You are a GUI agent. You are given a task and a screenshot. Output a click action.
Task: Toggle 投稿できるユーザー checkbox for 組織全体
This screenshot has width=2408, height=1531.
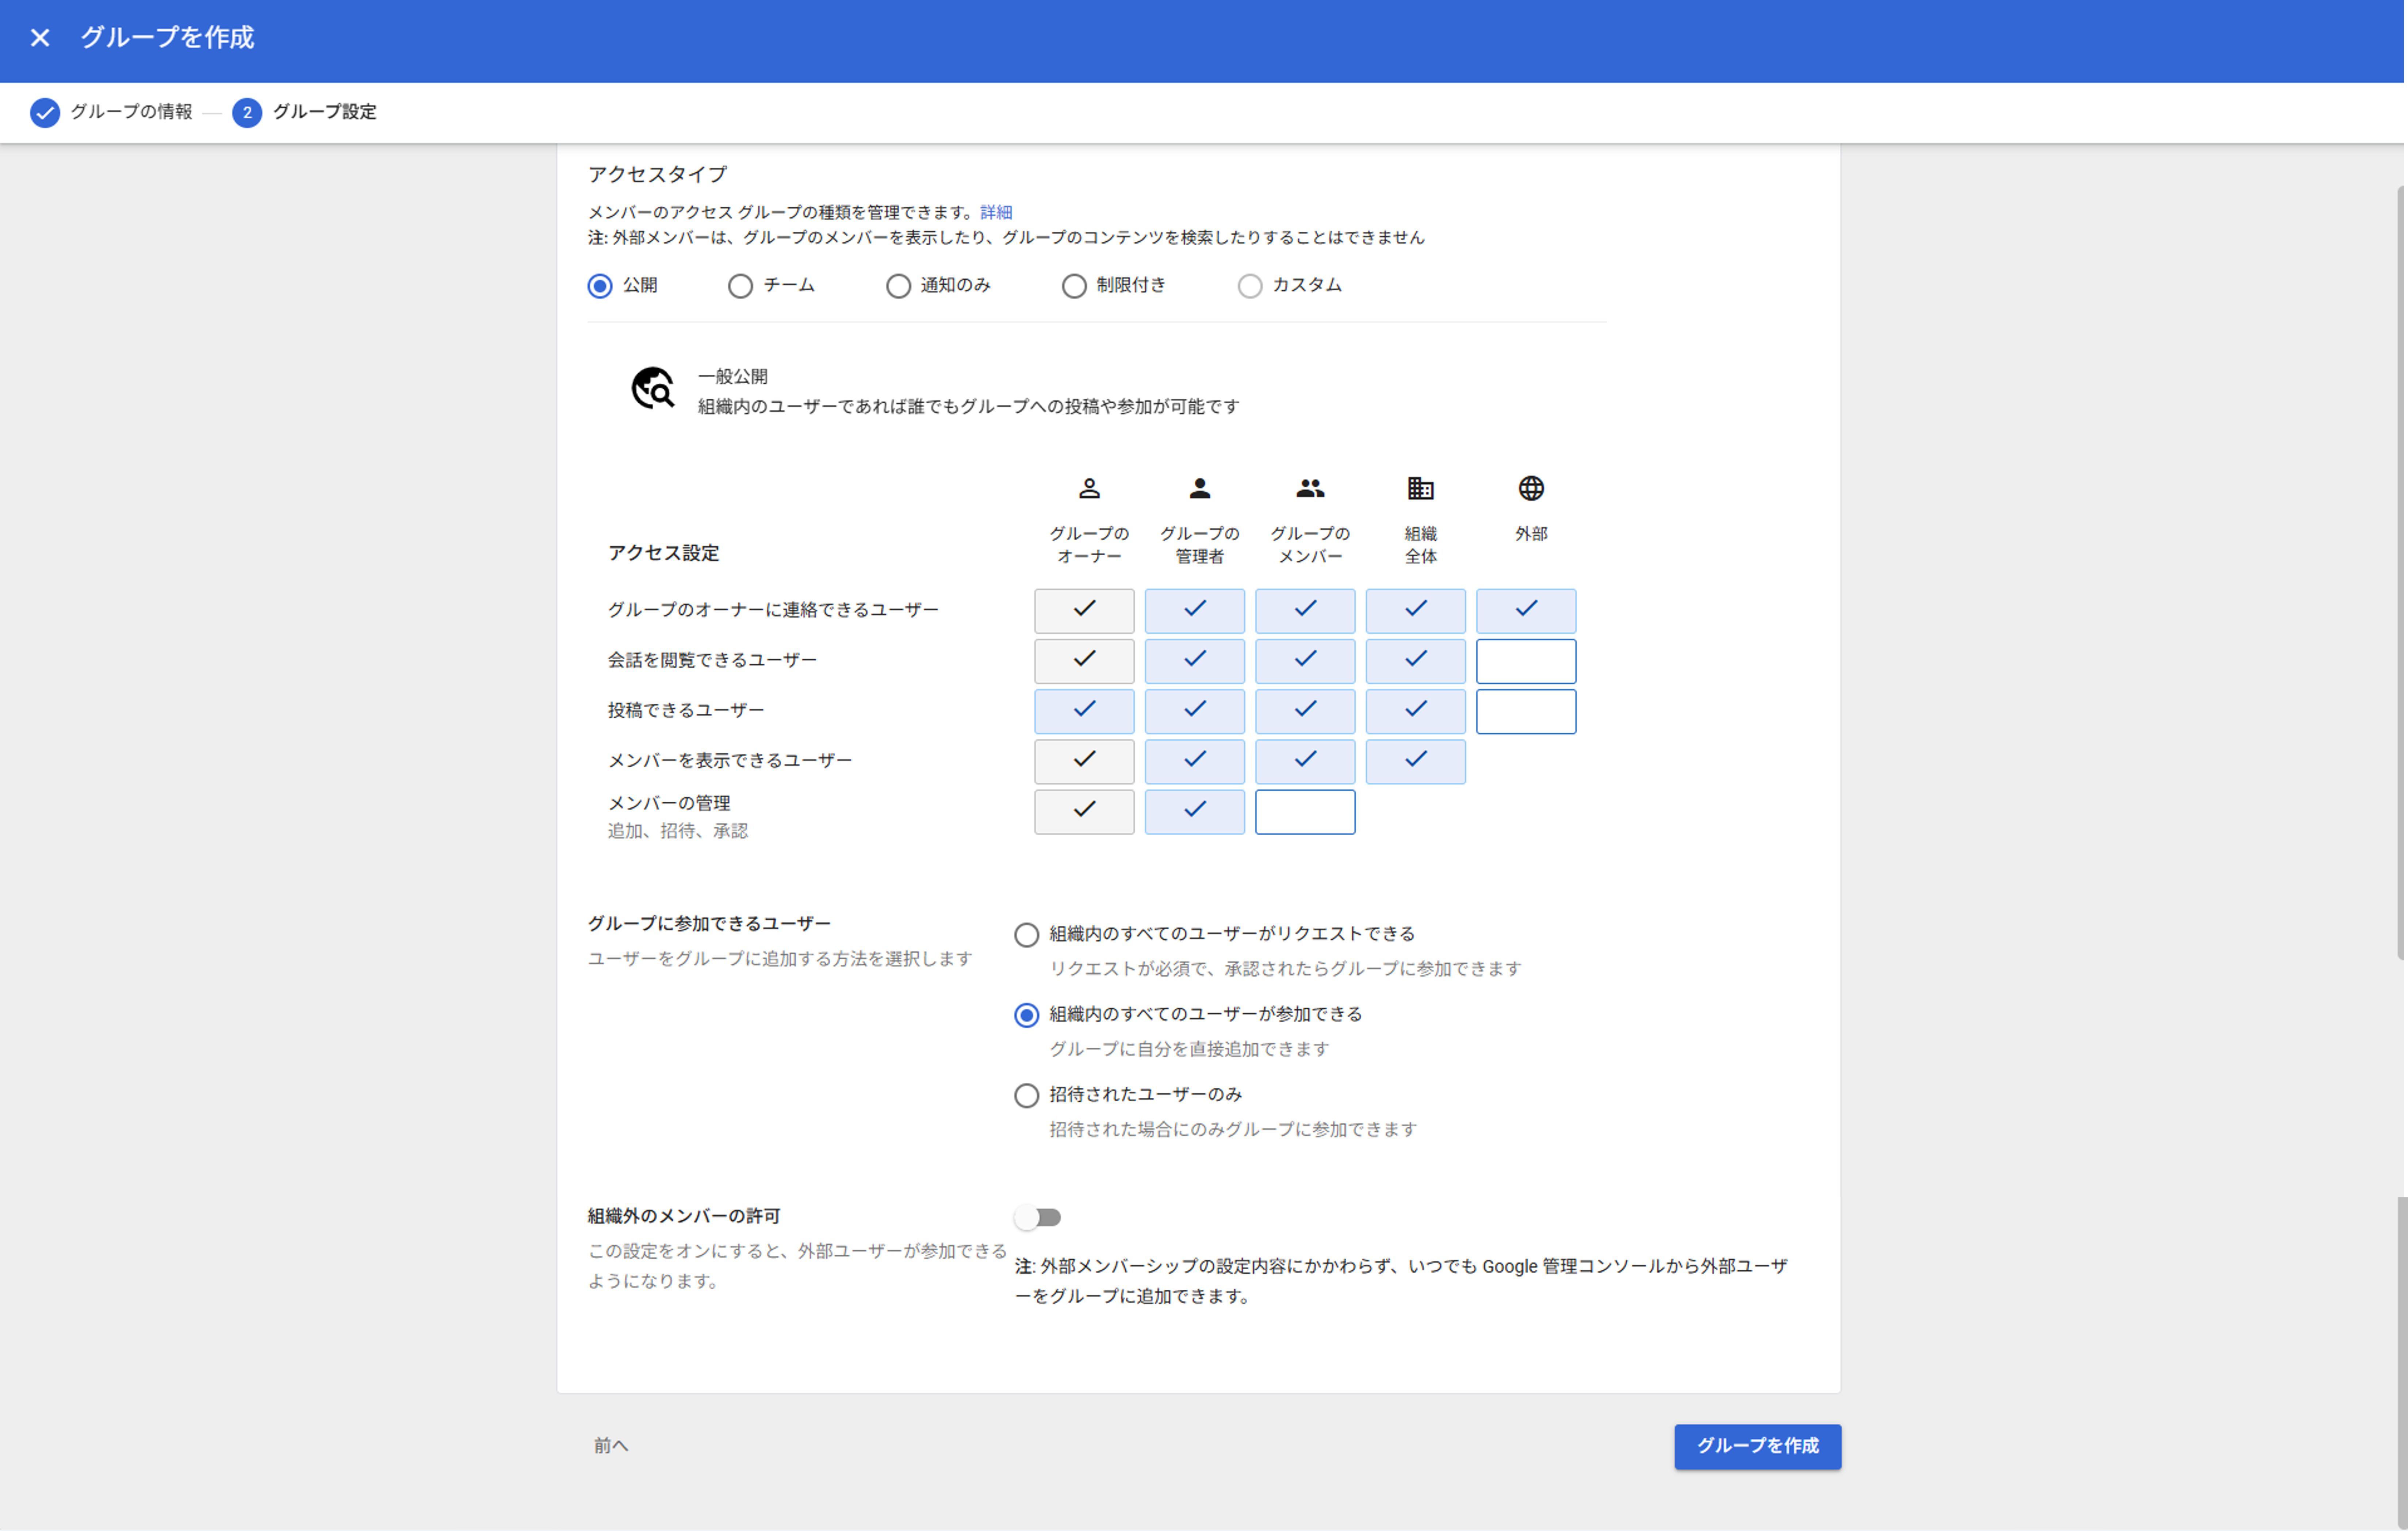(1416, 711)
